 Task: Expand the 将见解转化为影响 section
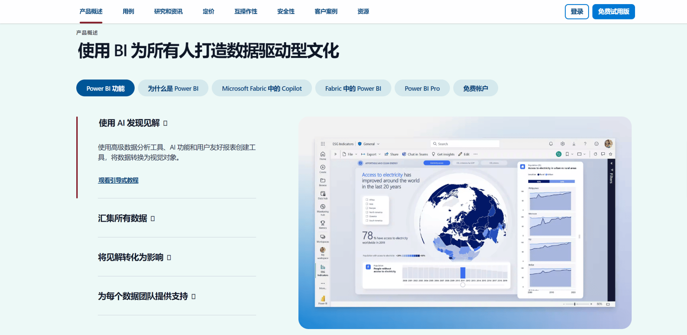click(x=135, y=257)
